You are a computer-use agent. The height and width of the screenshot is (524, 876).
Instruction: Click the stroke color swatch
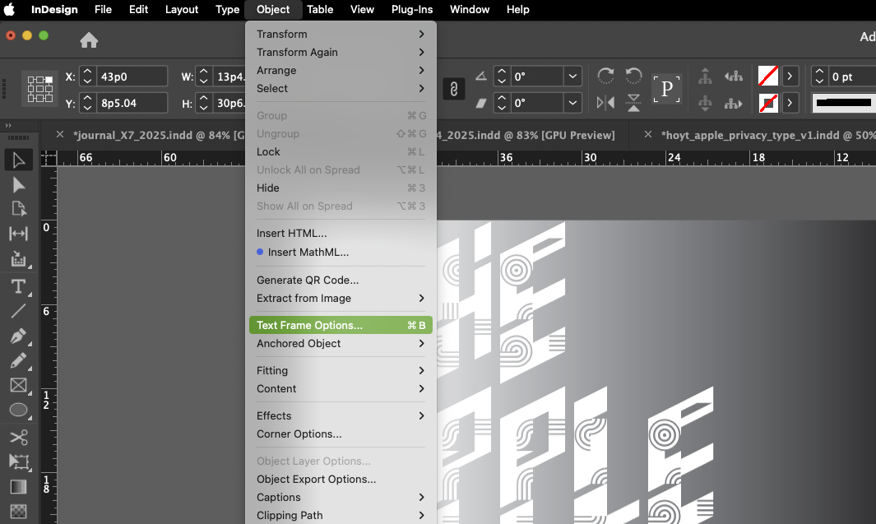(x=767, y=103)
